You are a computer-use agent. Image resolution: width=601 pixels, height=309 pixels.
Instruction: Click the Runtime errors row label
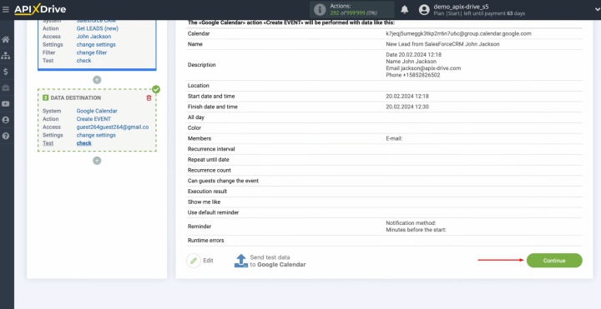[206, 240]
